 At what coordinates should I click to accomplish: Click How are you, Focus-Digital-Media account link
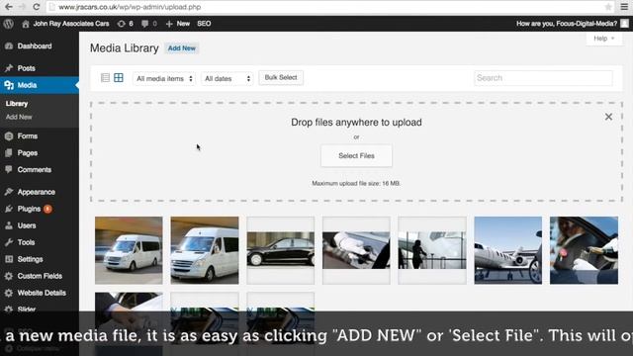[x=567, y=24]
